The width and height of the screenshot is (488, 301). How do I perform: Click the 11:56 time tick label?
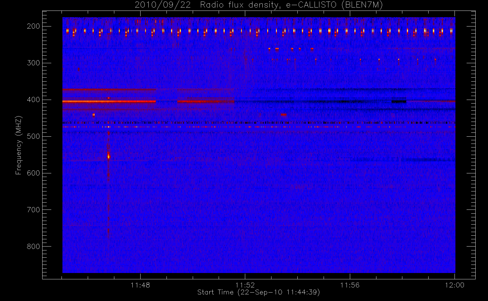350,285
